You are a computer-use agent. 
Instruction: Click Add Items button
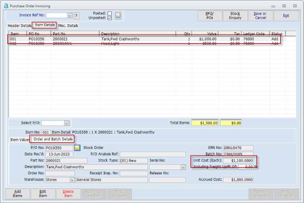18,194
